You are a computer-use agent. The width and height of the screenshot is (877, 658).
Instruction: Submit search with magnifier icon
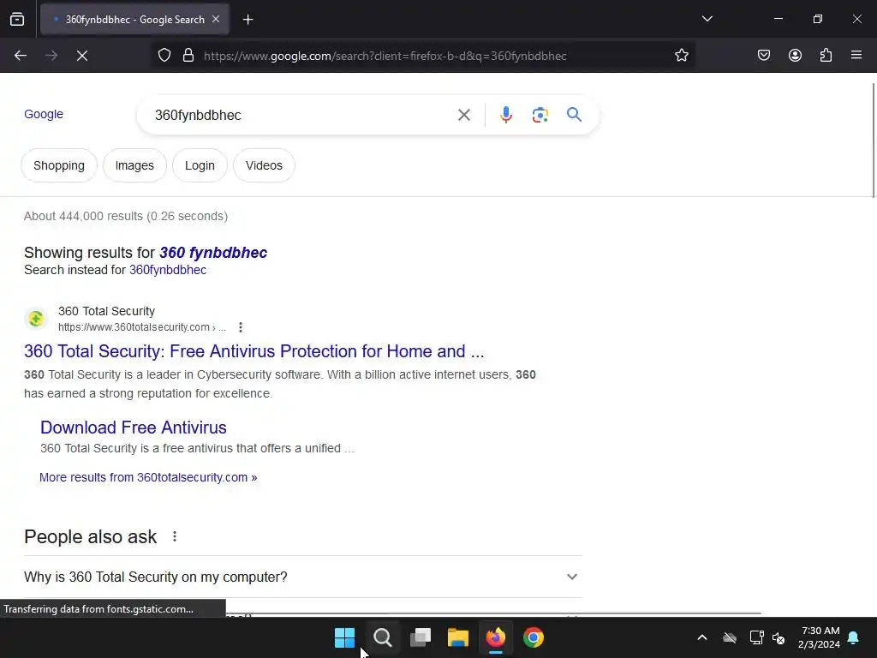tap(574, 115)
